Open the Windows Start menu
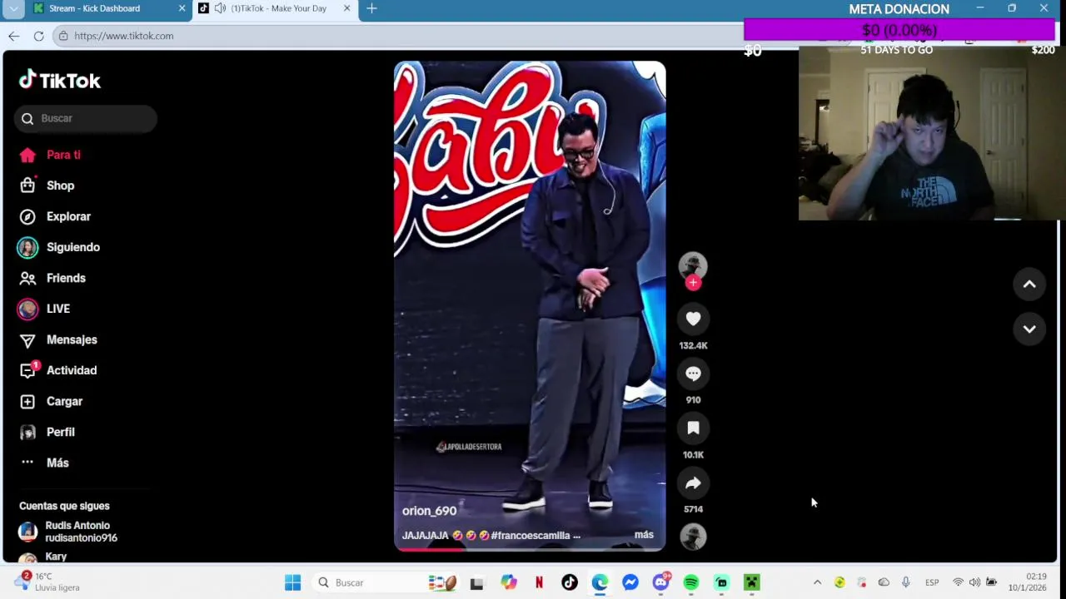1066x599 pixels. pos(292,582)
